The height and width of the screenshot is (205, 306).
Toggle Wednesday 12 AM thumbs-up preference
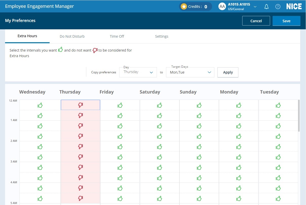40,105
